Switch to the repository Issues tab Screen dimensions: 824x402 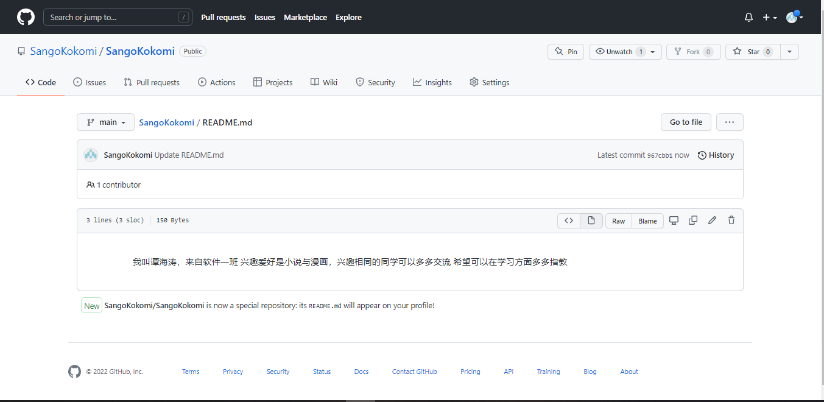pyautogui.click(x=90, y=82)
